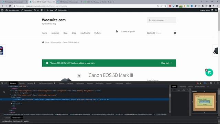
Task: Open the Chrome extensions puzzle icon
Action: [x=203, y=6]
